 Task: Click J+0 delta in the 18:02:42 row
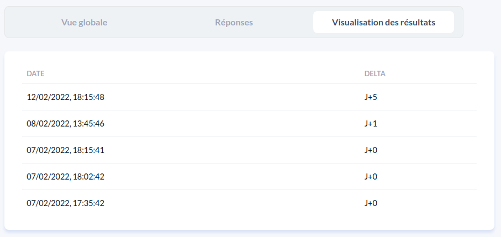click(x=371, y=177)
